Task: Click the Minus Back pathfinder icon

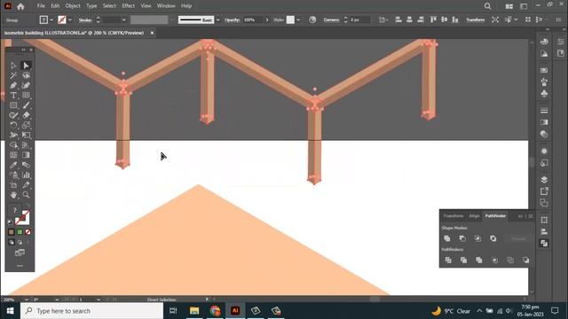Action: (x=525, y=260)
